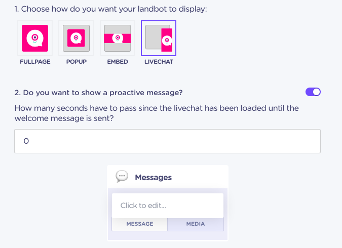
Task: Pick the EMBED display icon
Action: (x=118, y=38)
